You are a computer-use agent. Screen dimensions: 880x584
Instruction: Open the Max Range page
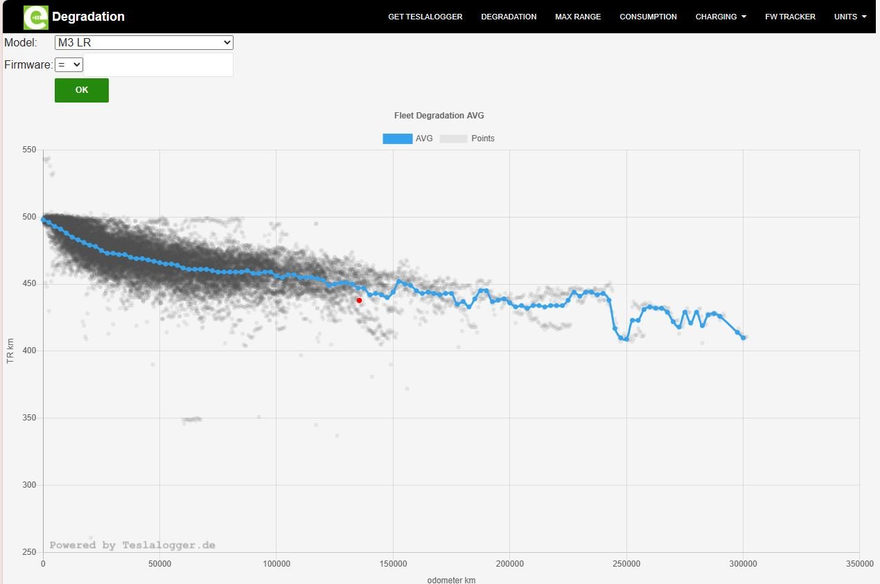pyautogui.click(x=578, y=17)
